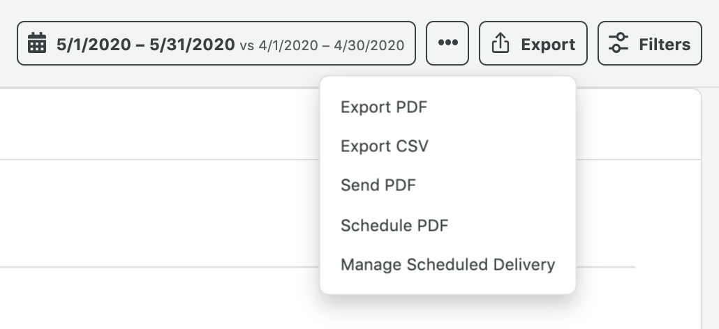Click the comparison range vs 4/1/2020 – 4/30/2020
This screenshot has height=329, width=719.
click(x=322, y=45)
